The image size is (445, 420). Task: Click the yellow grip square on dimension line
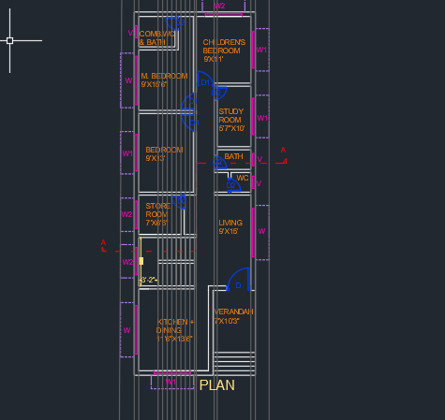[x=141, y=261]
